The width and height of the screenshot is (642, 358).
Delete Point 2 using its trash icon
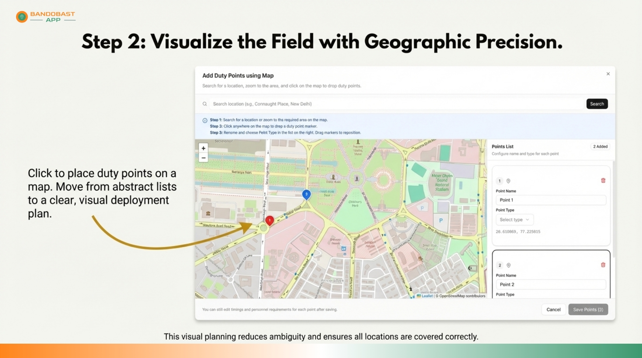tap(603, 265)
